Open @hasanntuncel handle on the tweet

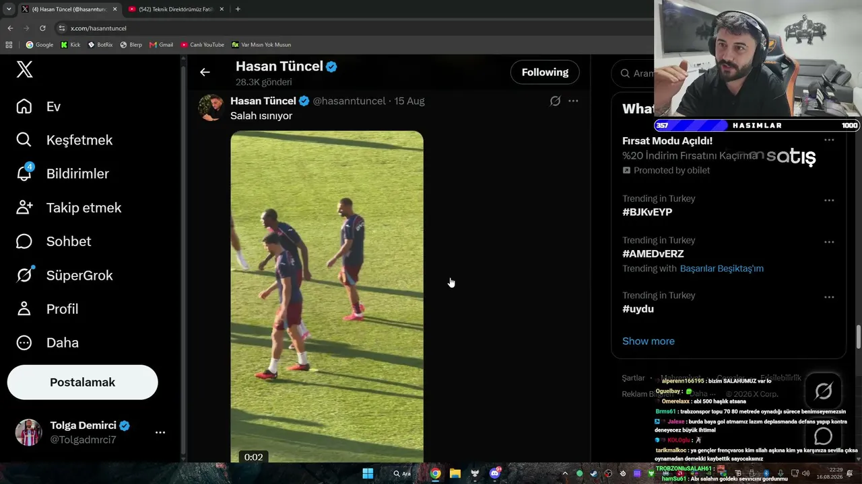pos(349,101)
